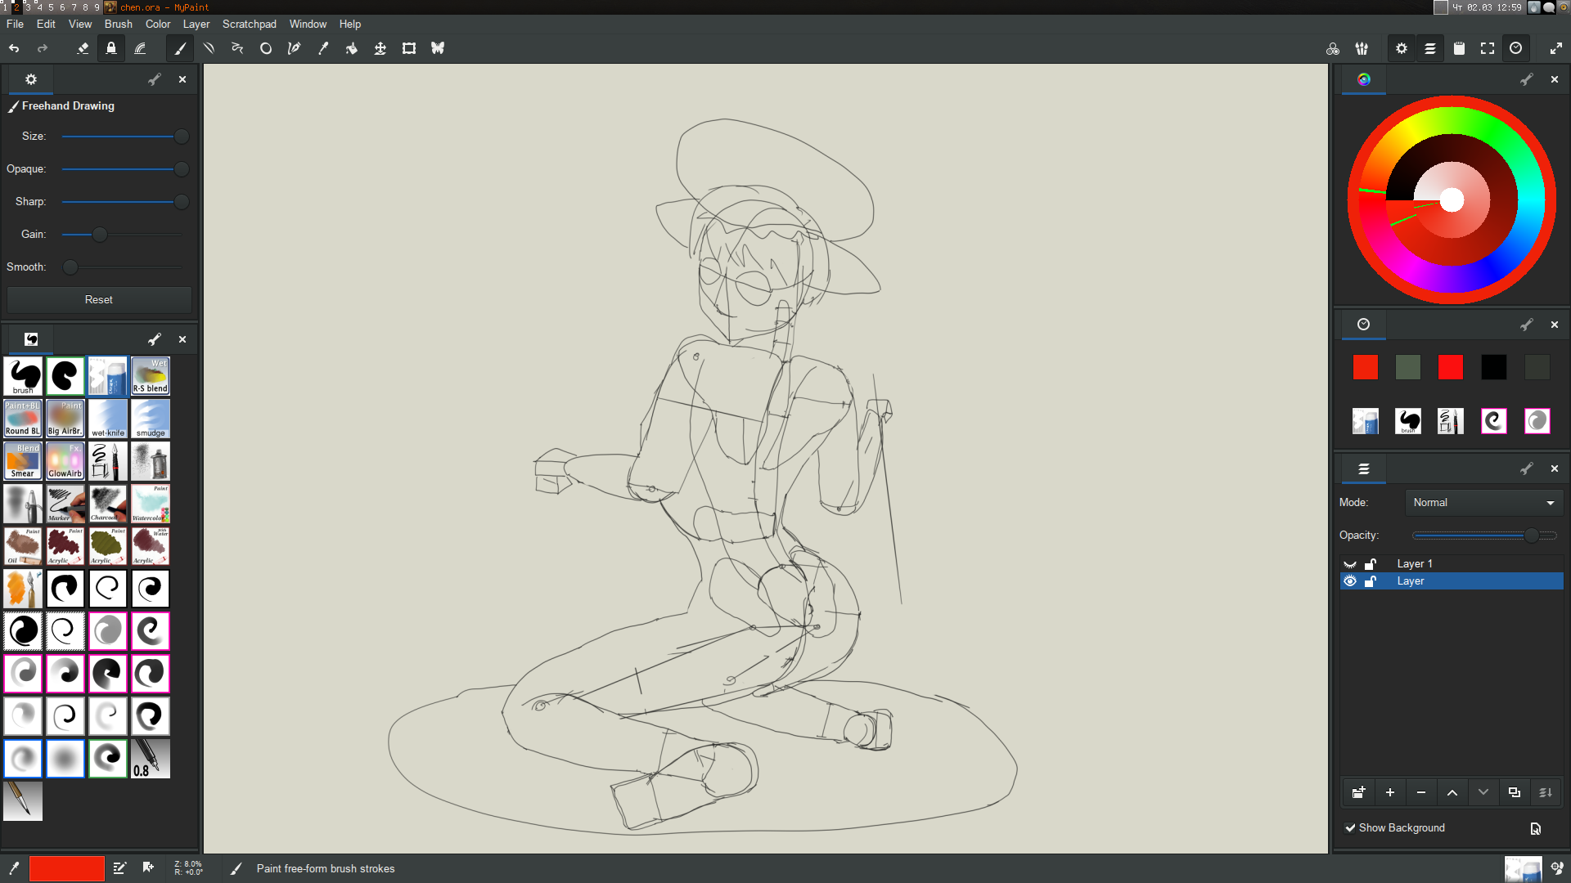Choose the ellipse drawing tool
The image size is (1571, 883).
coord(266,49)
